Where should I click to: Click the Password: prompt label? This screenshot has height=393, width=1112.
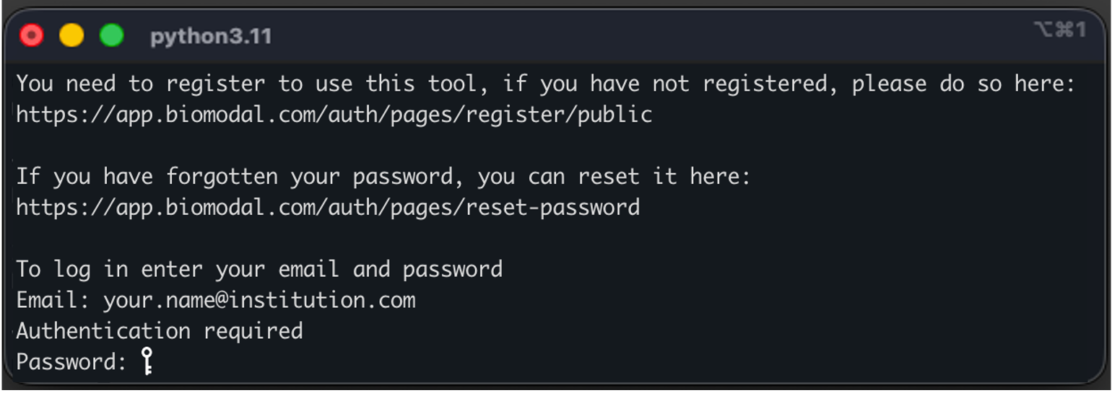71,361
